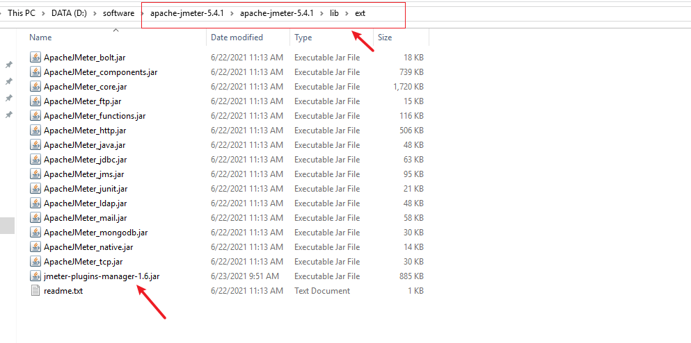691x343 pixels.
Task: Select the file name ApacheJMeter_functions.jar
Action: 95,116
